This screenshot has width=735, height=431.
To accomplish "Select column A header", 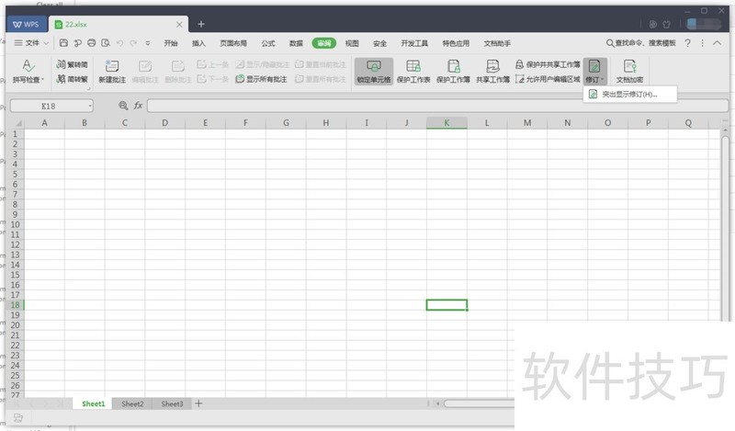I will [x=44, y=123].
